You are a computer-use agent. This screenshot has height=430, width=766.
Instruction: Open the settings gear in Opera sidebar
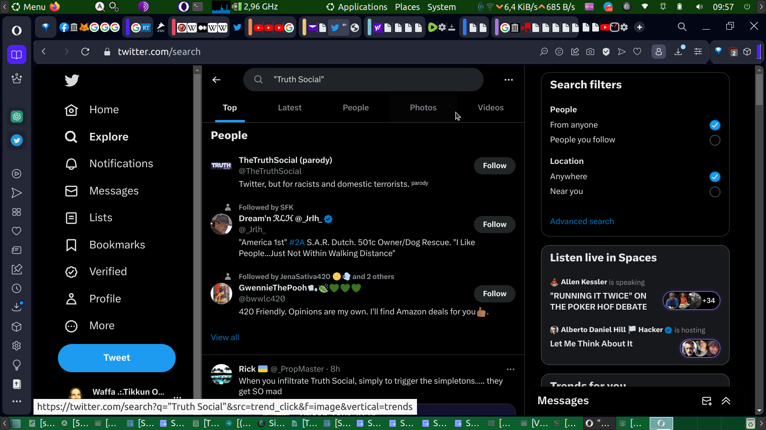(17, 346)
